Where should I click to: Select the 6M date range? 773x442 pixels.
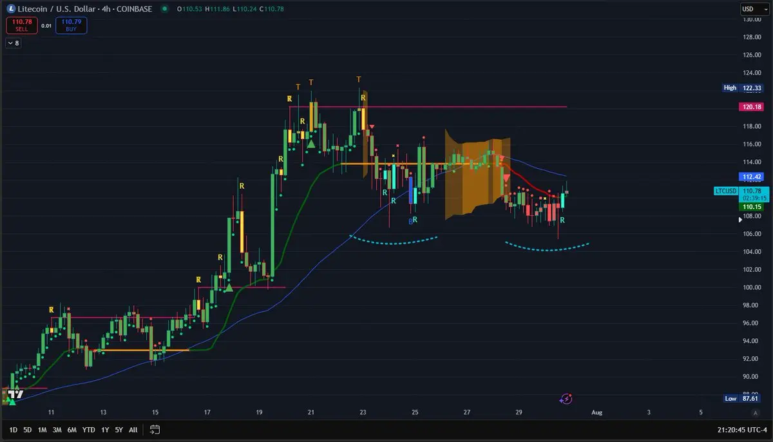coord(73,429)
